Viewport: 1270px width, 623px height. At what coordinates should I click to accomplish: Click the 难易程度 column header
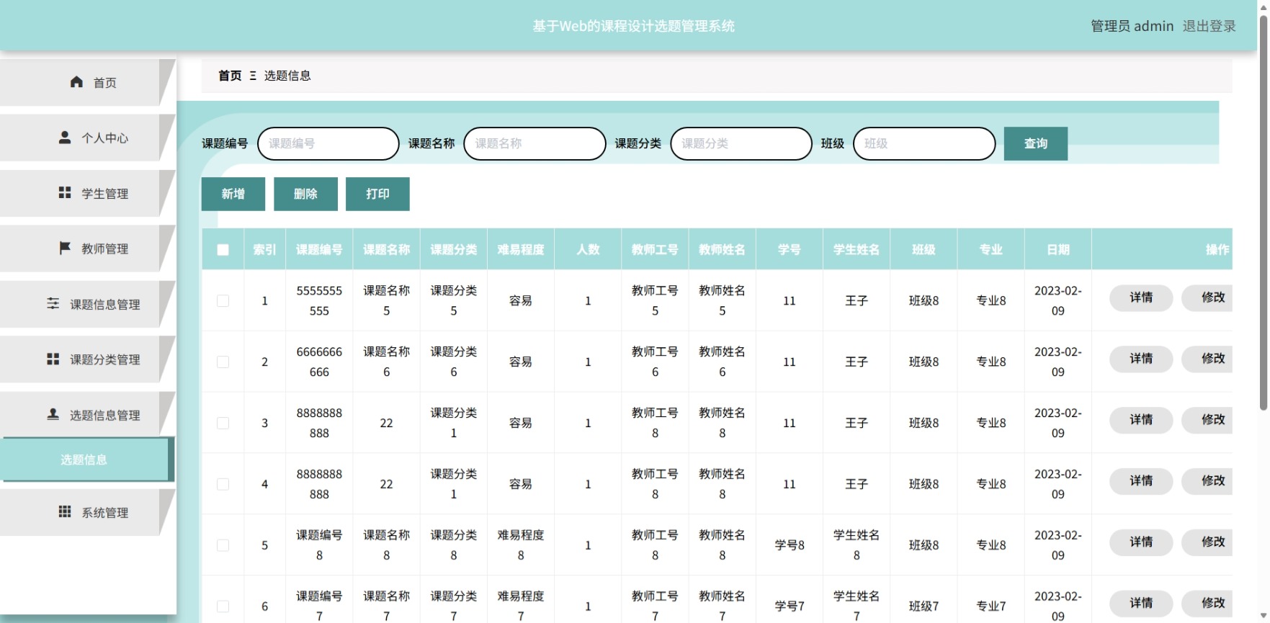(x=521, y=250)
